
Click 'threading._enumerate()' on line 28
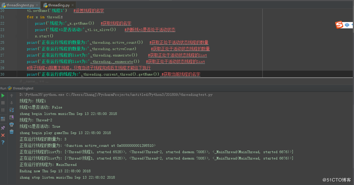point(116,62)
